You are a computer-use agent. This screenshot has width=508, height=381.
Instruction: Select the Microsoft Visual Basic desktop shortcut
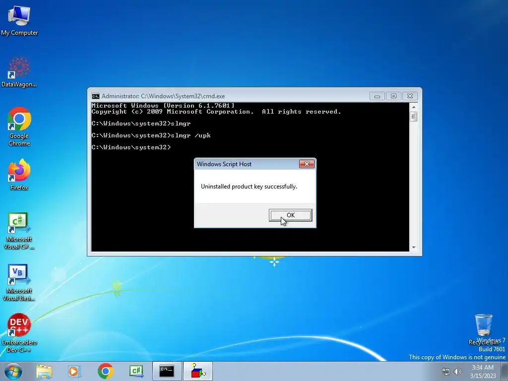tap(19, 283)
